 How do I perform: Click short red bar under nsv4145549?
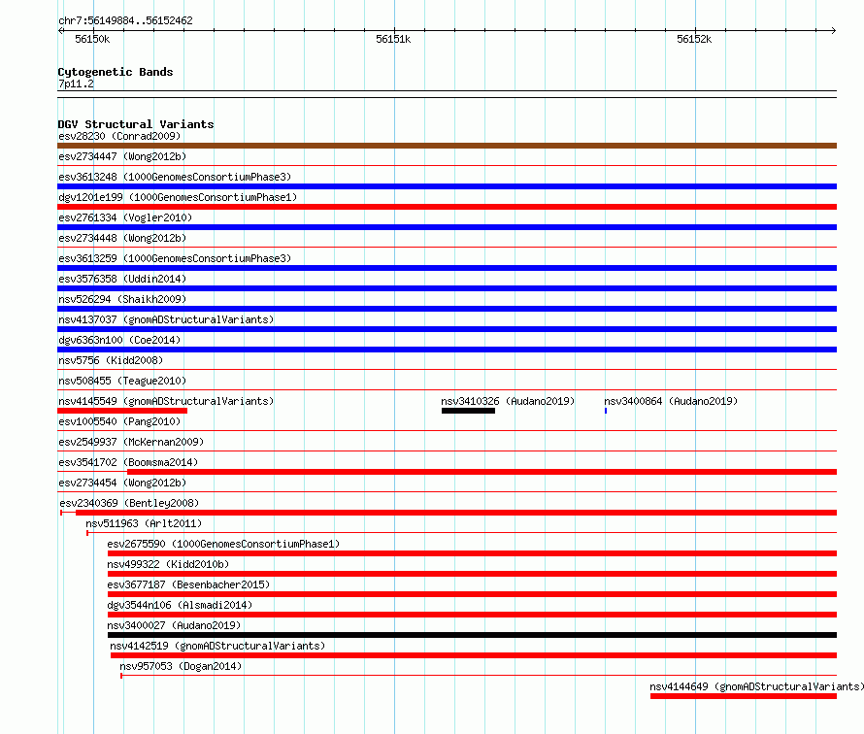[x=122, y=411]
